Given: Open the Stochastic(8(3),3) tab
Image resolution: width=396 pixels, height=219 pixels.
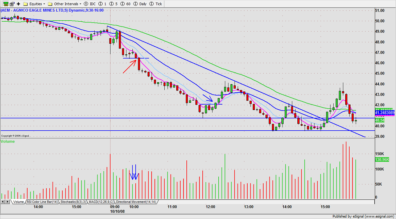Looking at the screenshot, I should point(74,202).
